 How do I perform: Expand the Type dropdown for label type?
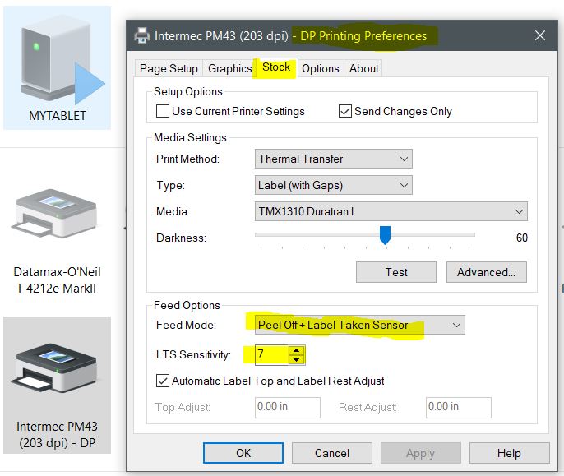(334, 186)
